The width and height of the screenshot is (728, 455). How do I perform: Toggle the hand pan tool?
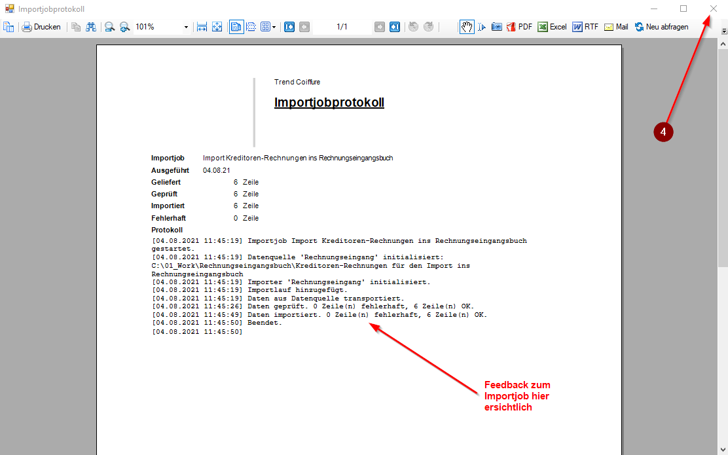click(467, 27)
